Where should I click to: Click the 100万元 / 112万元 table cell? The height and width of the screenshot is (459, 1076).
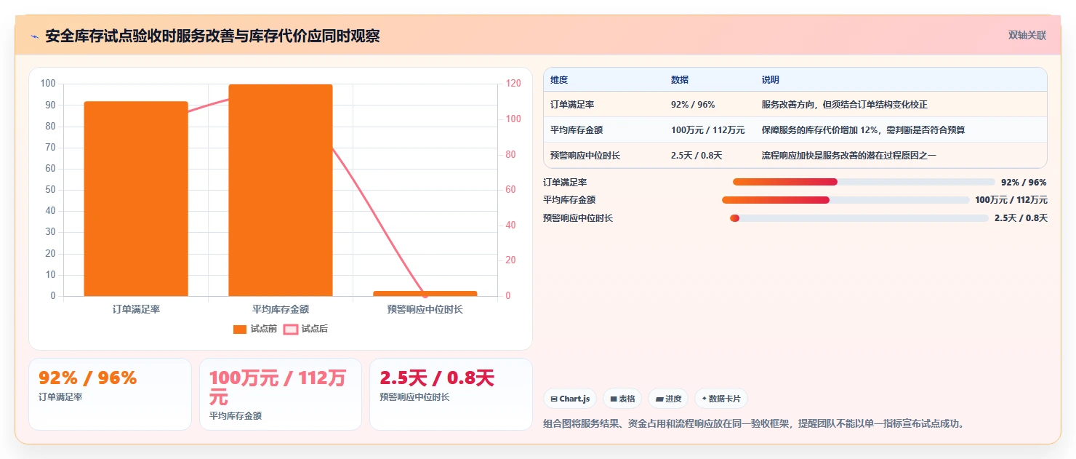coord(708,130)
